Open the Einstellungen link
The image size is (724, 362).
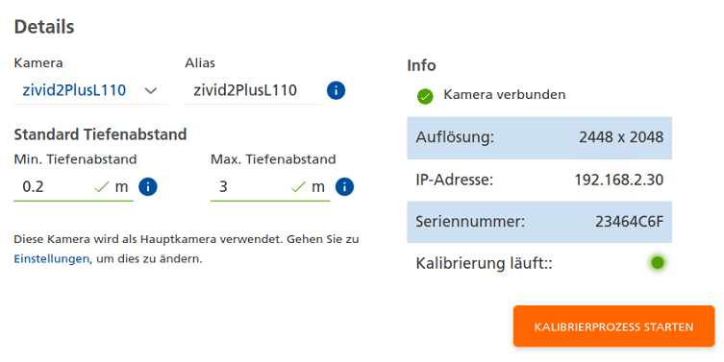pos(51,258)
